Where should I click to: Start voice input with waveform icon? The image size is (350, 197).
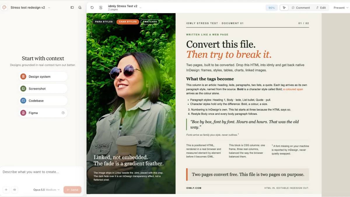click(x=14, y=190)
